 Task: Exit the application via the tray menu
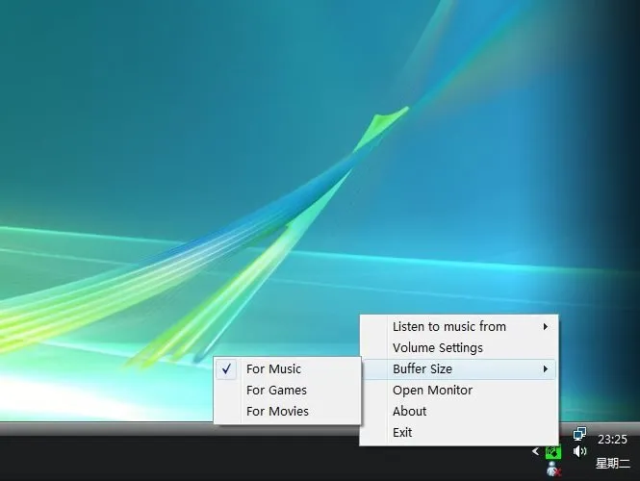click(x=459, y=433)
